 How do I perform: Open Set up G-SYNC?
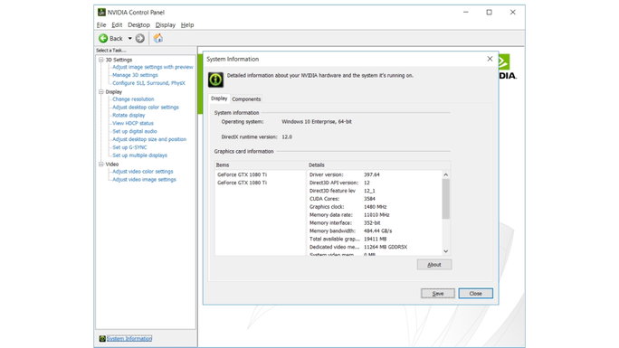click(129, 147)
